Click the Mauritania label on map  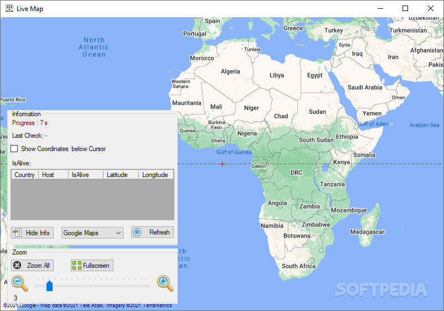187,103
